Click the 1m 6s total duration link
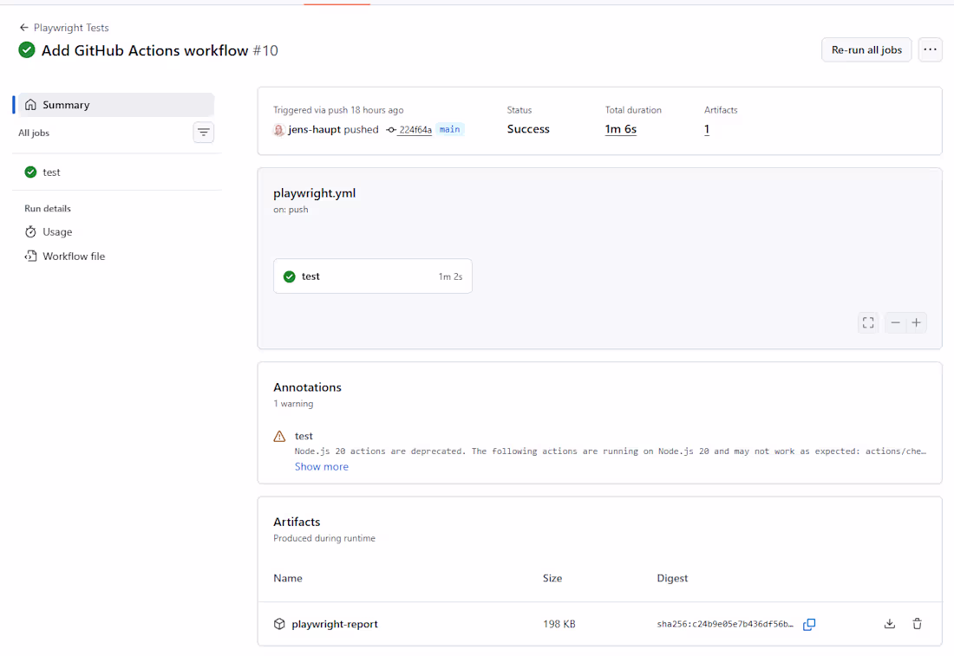Screen dimensions: 954x656 (x=621, y=129)
